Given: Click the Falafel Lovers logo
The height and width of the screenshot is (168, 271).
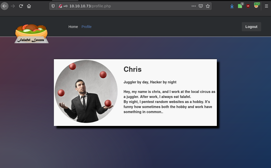Looking at the screenshot, I should tap(31, 34).
